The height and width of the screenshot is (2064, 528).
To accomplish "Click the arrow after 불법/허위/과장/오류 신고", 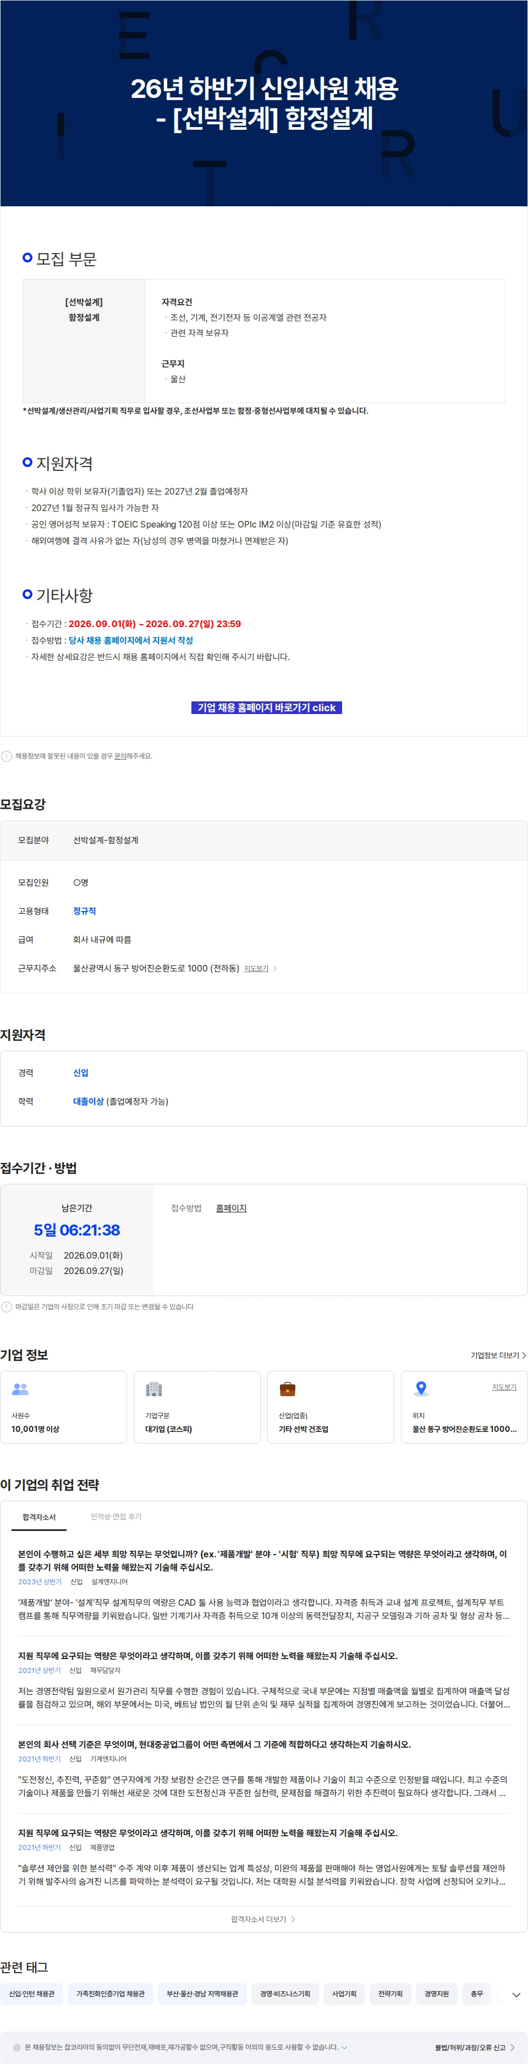I will tap(513, 2047).
